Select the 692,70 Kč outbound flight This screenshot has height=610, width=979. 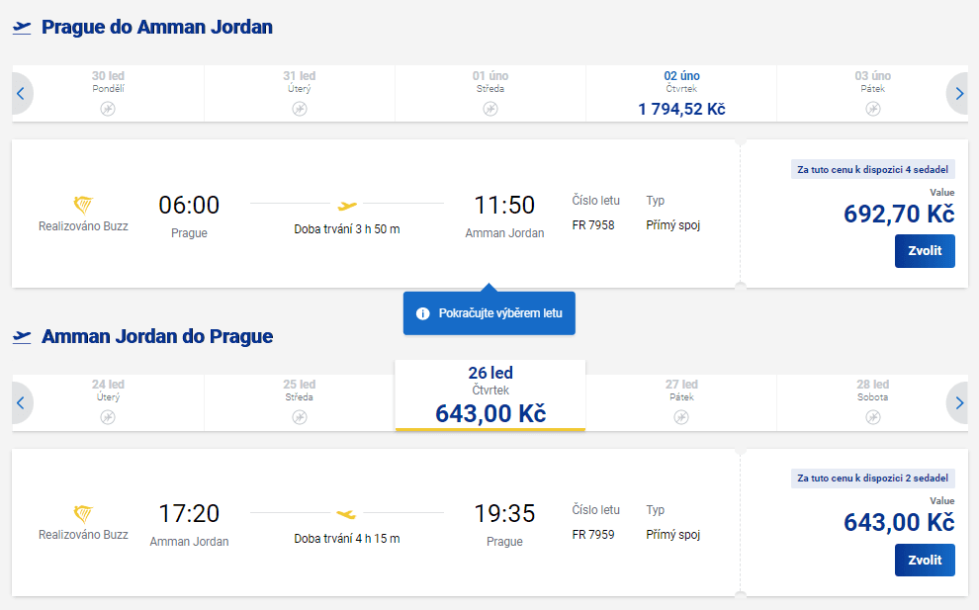click(925, 251)
